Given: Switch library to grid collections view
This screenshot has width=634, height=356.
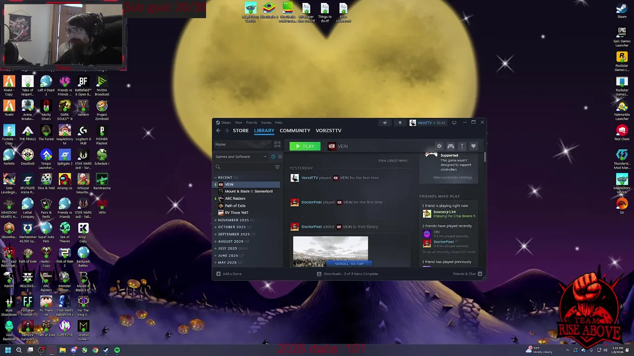Looking at the screenshot, I should coord(277,144).
